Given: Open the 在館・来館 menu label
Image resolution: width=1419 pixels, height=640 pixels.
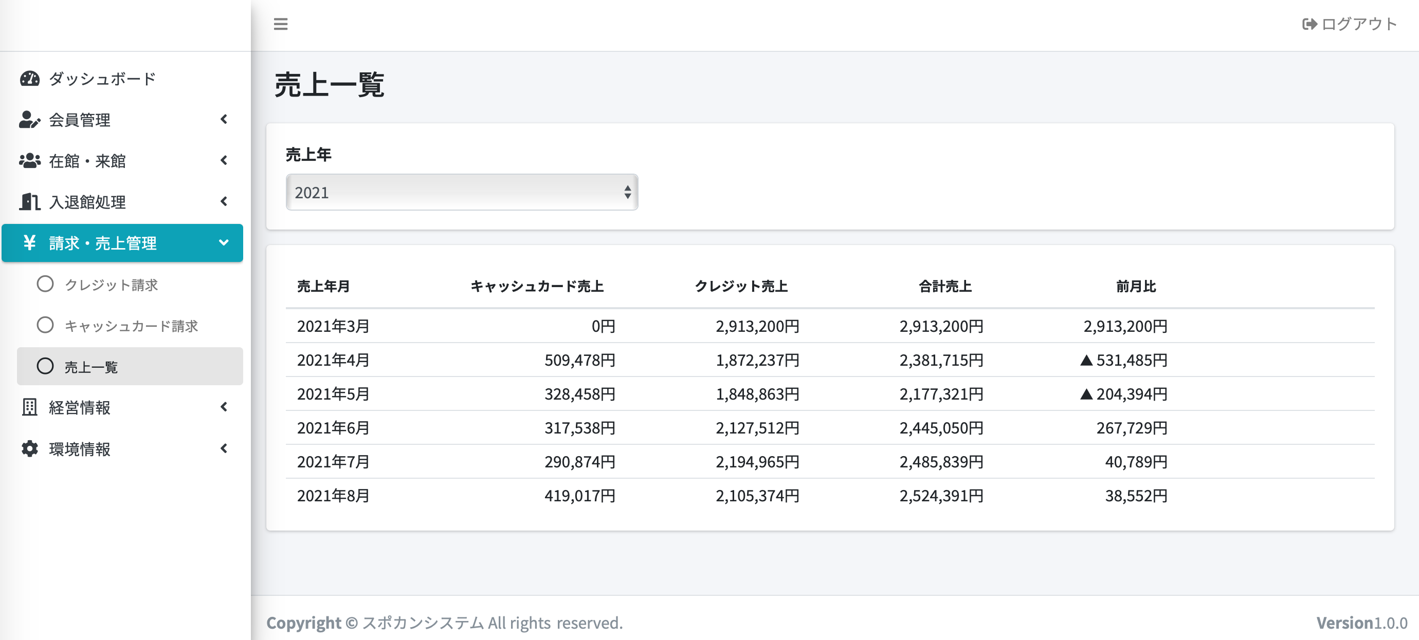Looking at the screenshot, I should pos(87,161).
